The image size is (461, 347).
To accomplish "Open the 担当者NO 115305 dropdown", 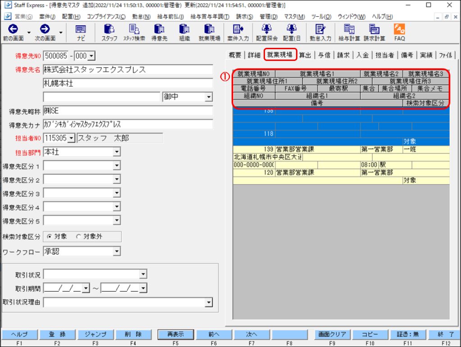I will [72, 138].
